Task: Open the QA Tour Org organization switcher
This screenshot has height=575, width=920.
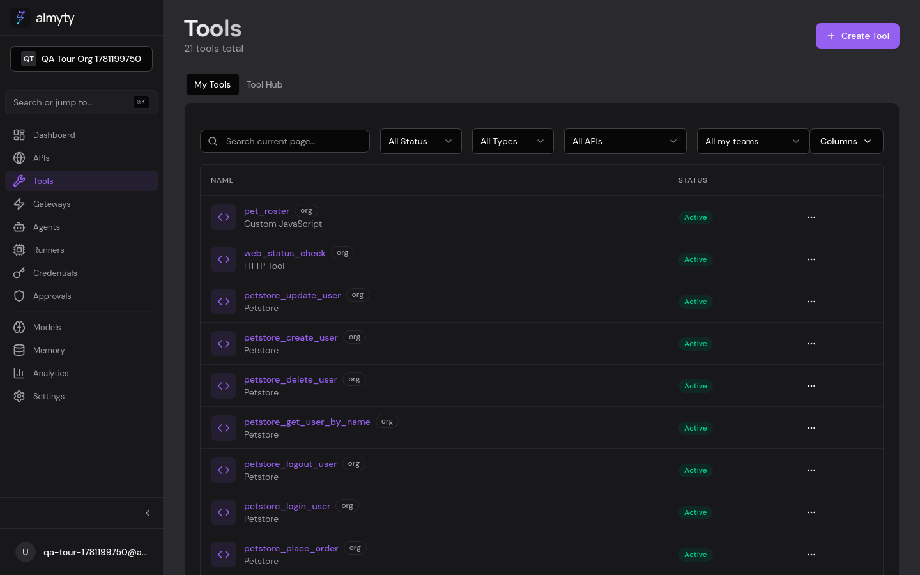Action: tap(81, 59)
